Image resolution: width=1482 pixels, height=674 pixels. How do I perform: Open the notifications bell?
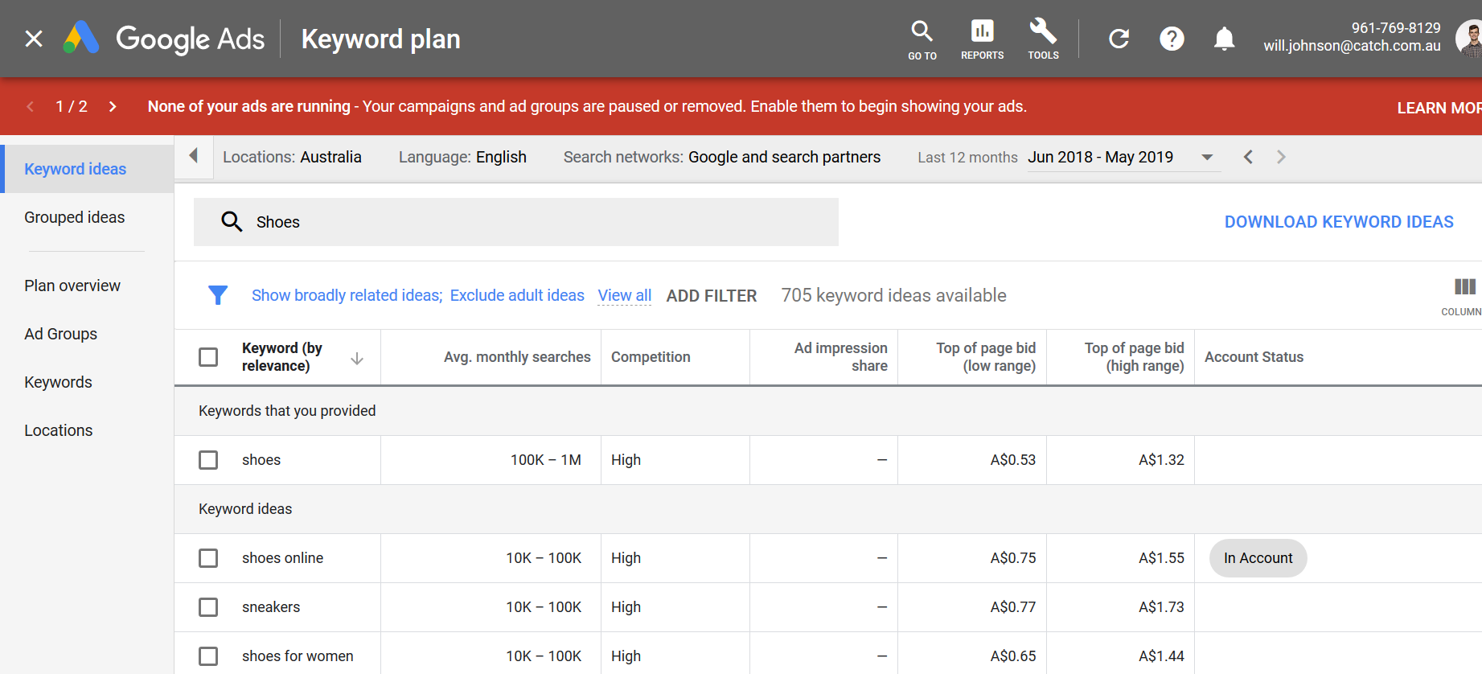pyautogui.click(x=1224, y=39)
